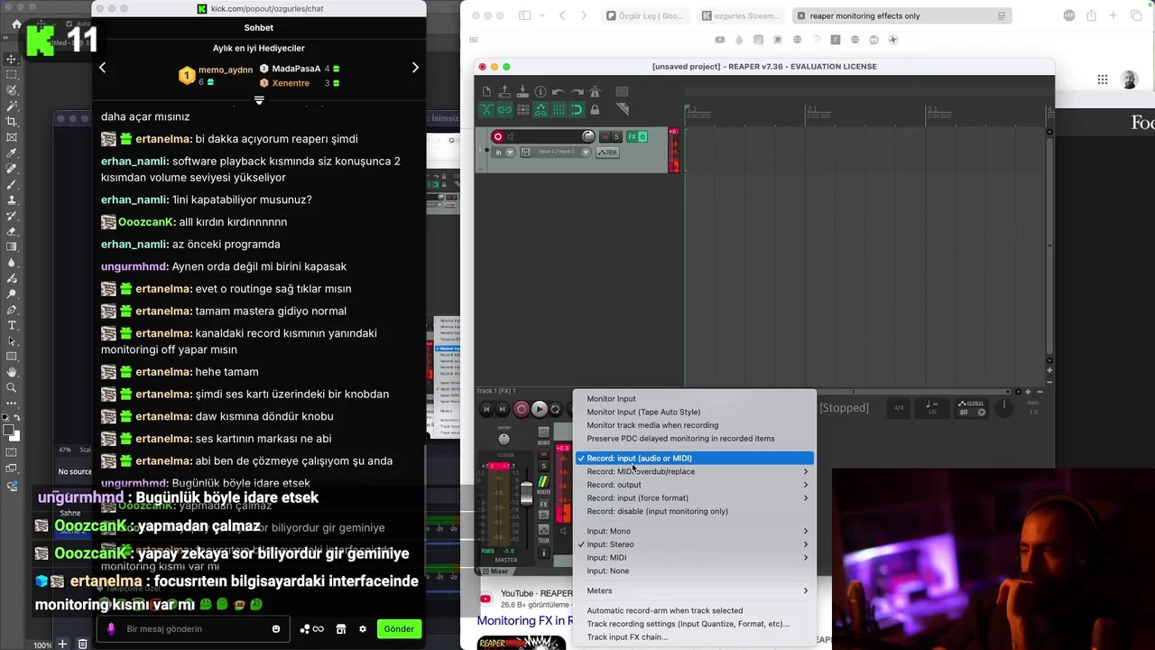Click the record arm button on track 1
The image size is (1155, 650).
coord(498,137)
